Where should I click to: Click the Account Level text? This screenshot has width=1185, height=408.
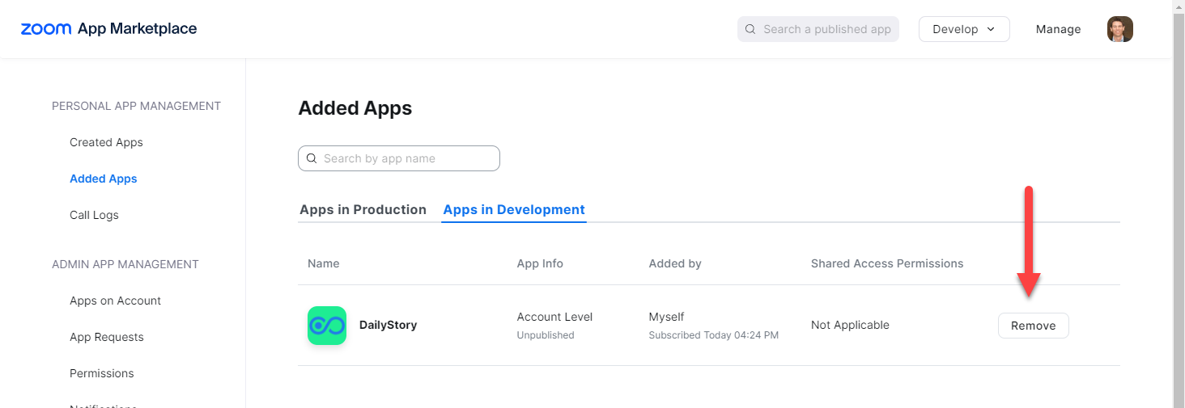point(555,317)
